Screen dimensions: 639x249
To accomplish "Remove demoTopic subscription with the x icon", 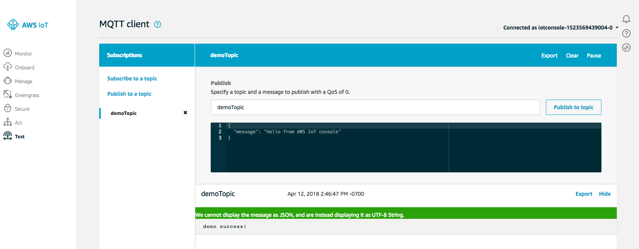I will coord(185,113).
